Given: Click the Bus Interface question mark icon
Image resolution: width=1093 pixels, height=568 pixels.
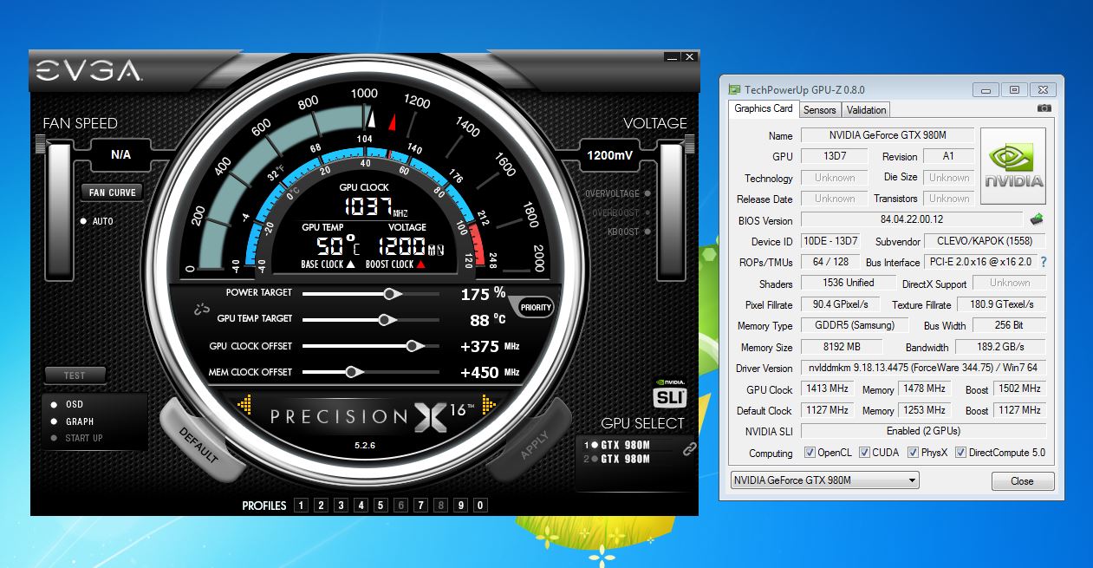Looking at the screenshot, I should coord(1044,262).
